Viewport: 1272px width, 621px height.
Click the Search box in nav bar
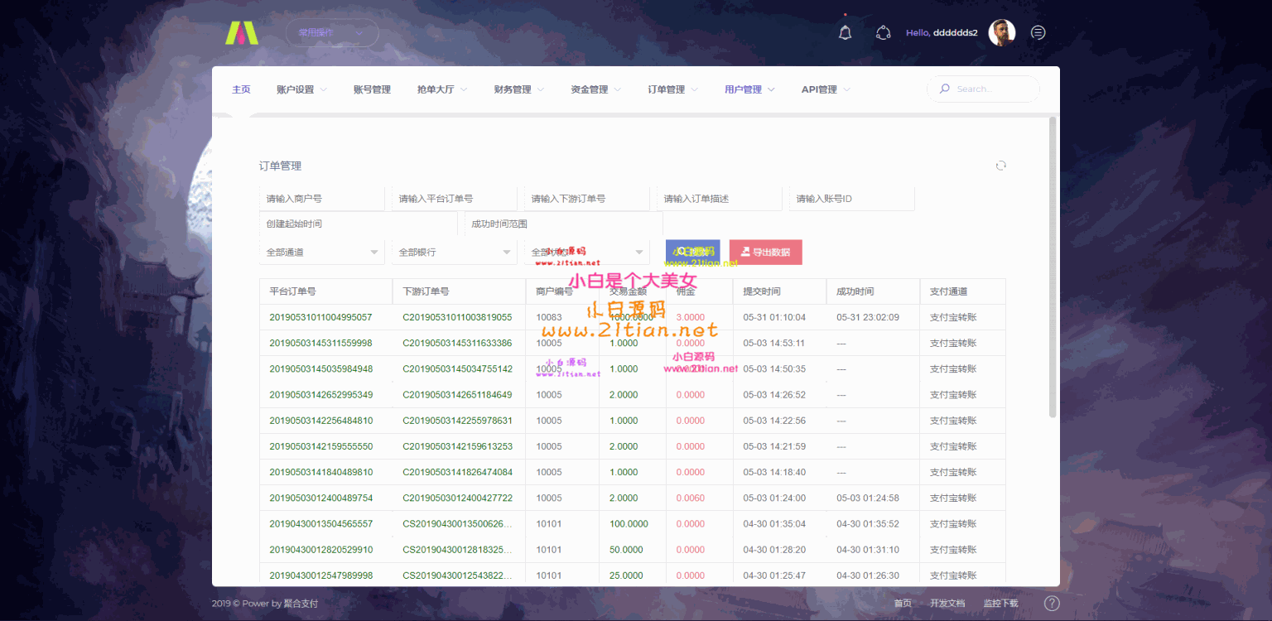tap(983, 89)
